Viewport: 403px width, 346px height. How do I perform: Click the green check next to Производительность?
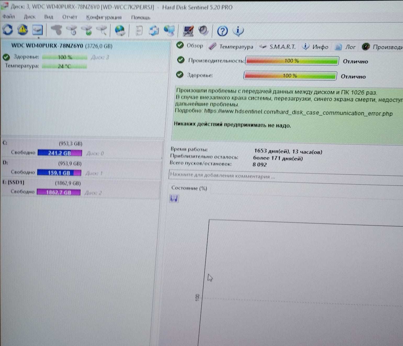click(x=181, y=60)
